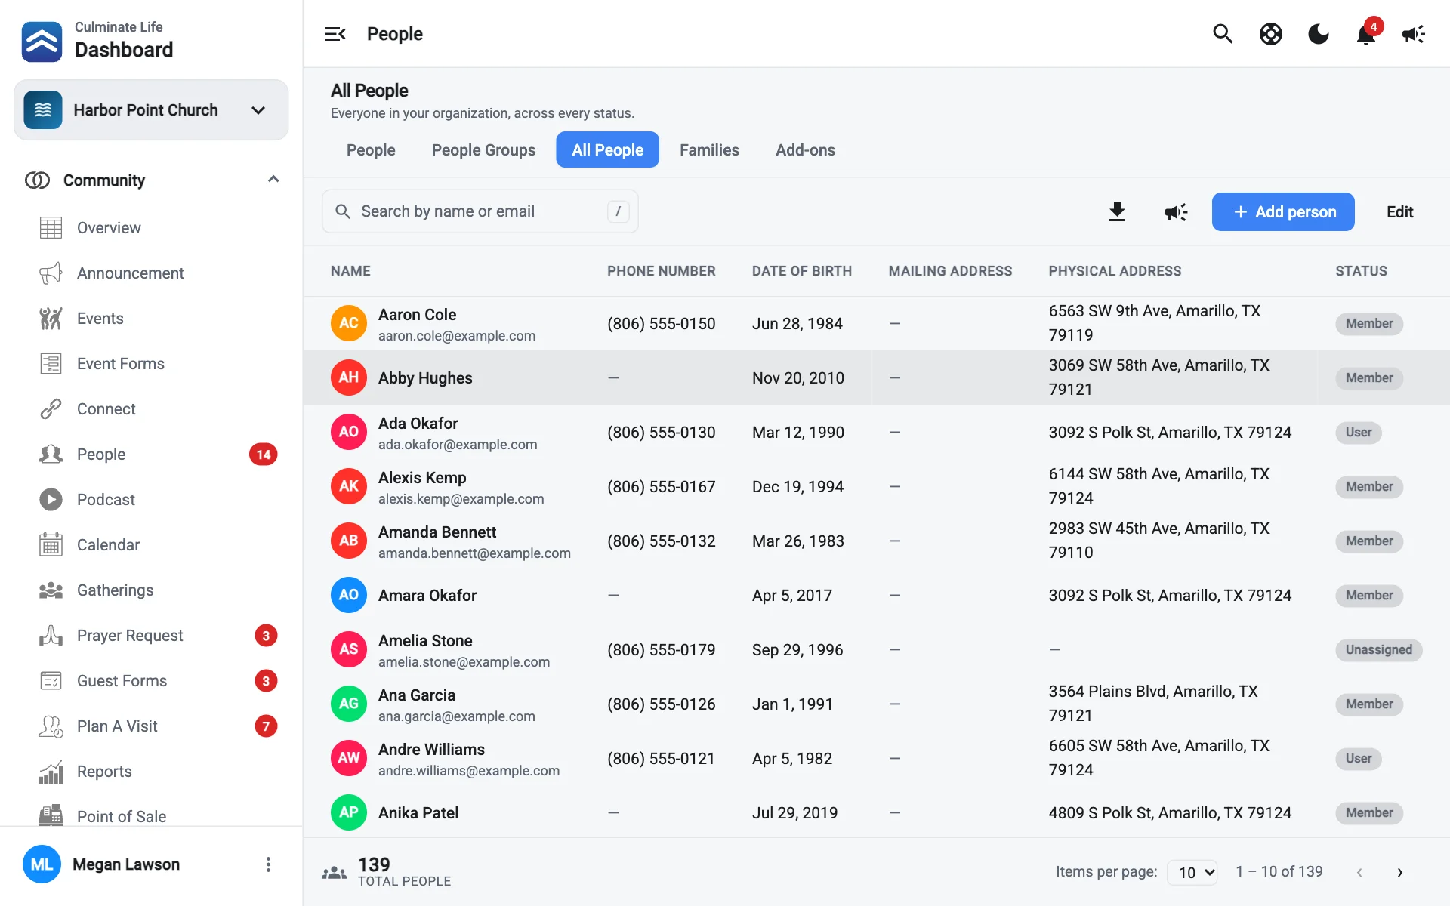Collapse the Community section
The width and height of the screenshot is (1450, 906).
pyautogui.click(x=273, y=180)
